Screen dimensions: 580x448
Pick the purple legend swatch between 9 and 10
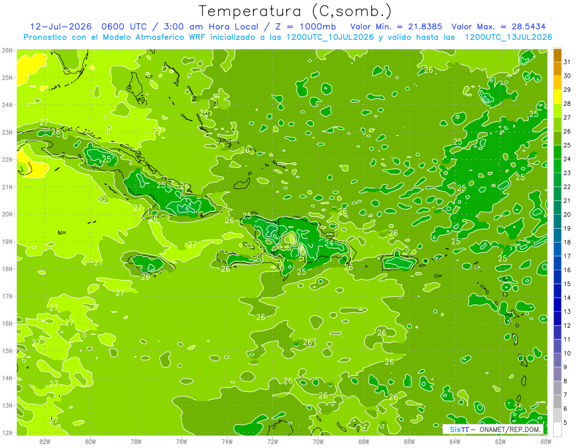tap(557, 360)
